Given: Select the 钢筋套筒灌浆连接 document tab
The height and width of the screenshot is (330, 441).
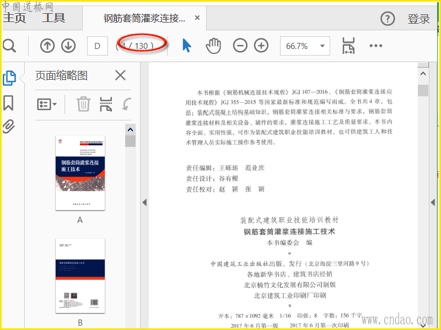Looking at the screenshot, I should pyautogui.click(x=144, y=19).
